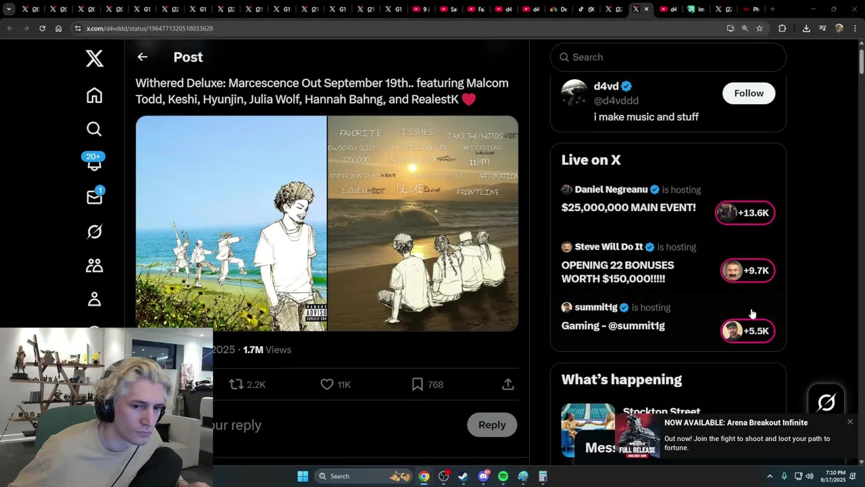This screenshot has width=865, height=487.
Task: Click +9.7K listeners badge
Action: pos(747,271)
